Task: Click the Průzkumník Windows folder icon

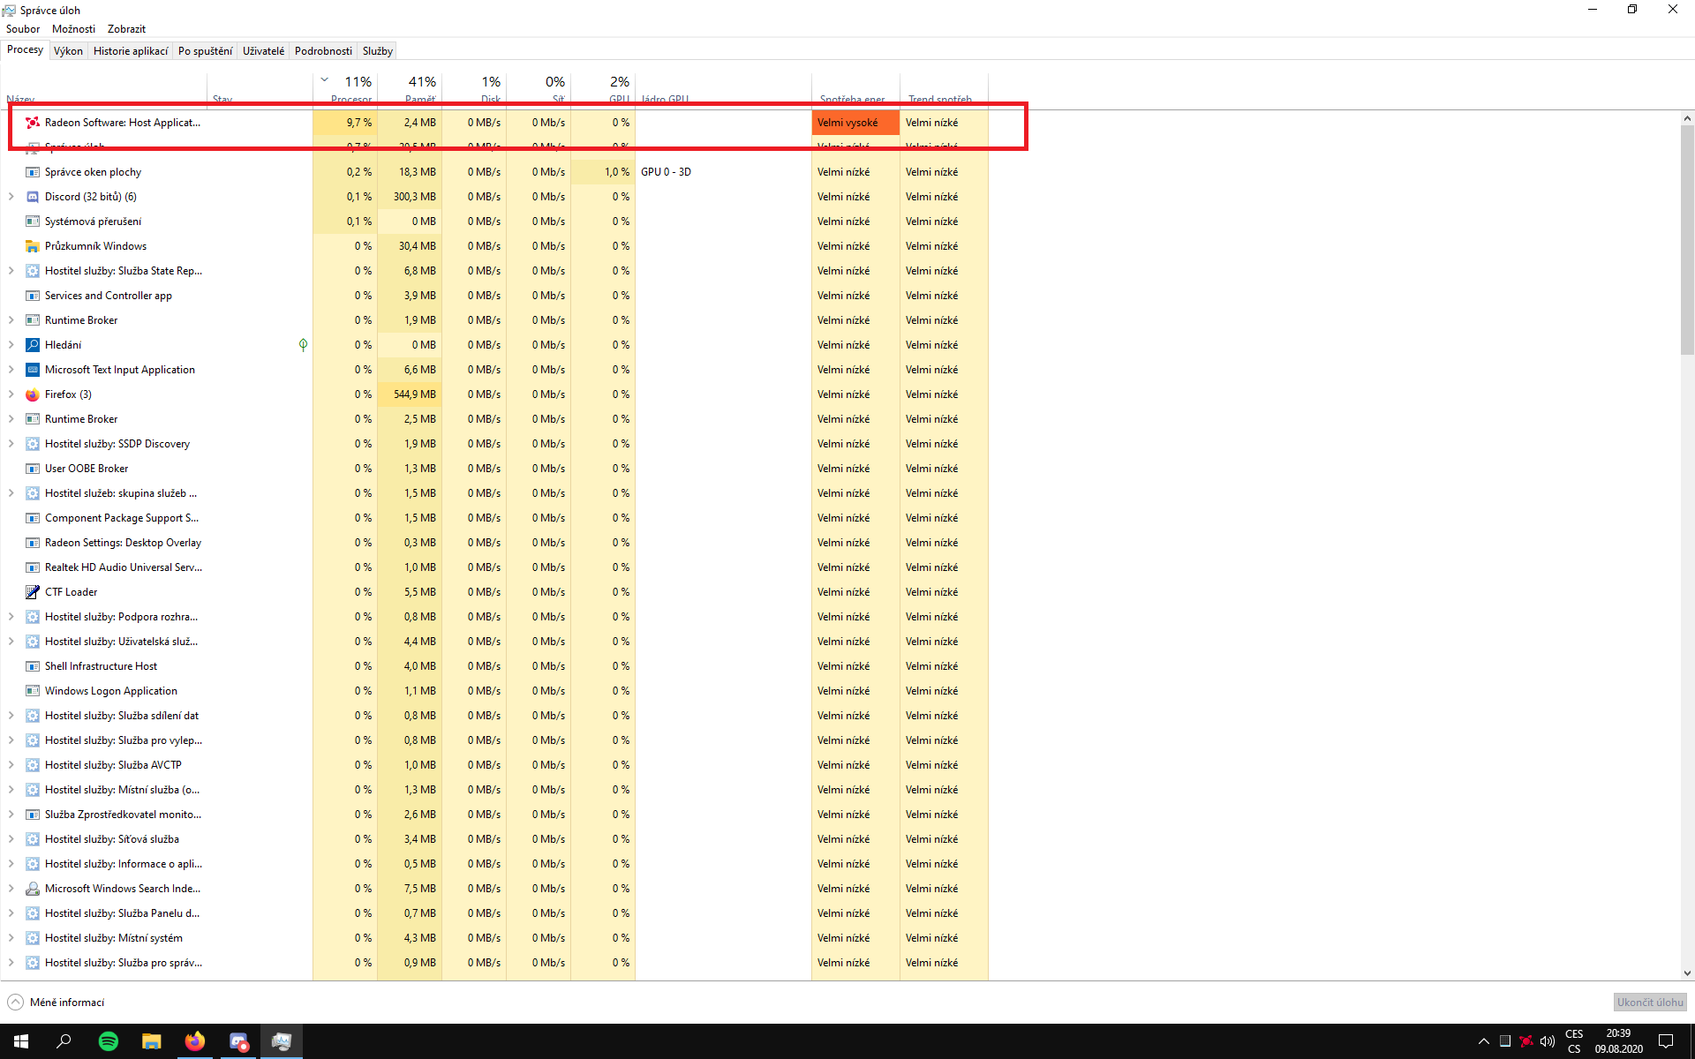Action: tap(33, 246)
